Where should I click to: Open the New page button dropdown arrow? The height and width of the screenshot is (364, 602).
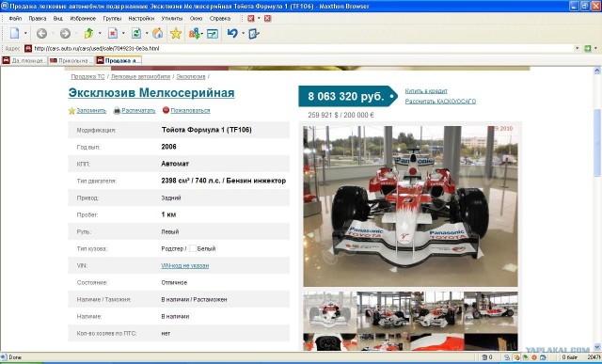point(25,34)
